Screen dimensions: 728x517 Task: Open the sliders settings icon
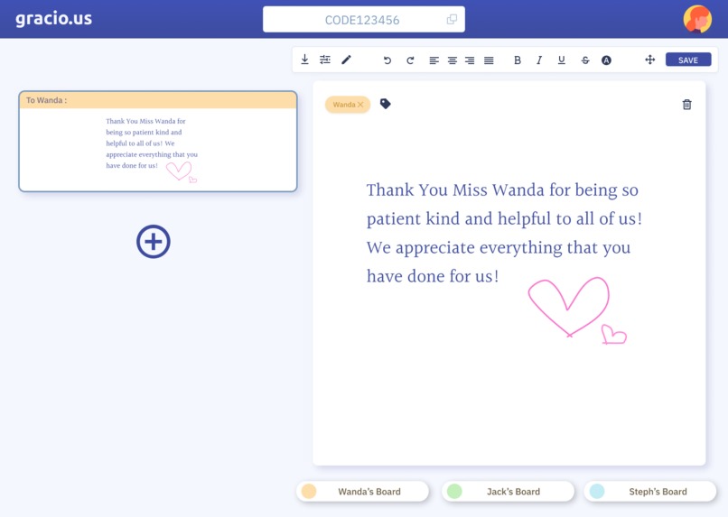click(325, 60)
